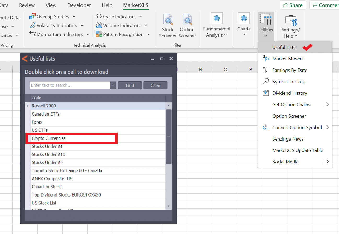Click the Dividend History icon
Viewport: 339px width, 234px height.
pyautogui.click(x=266, y=93)
